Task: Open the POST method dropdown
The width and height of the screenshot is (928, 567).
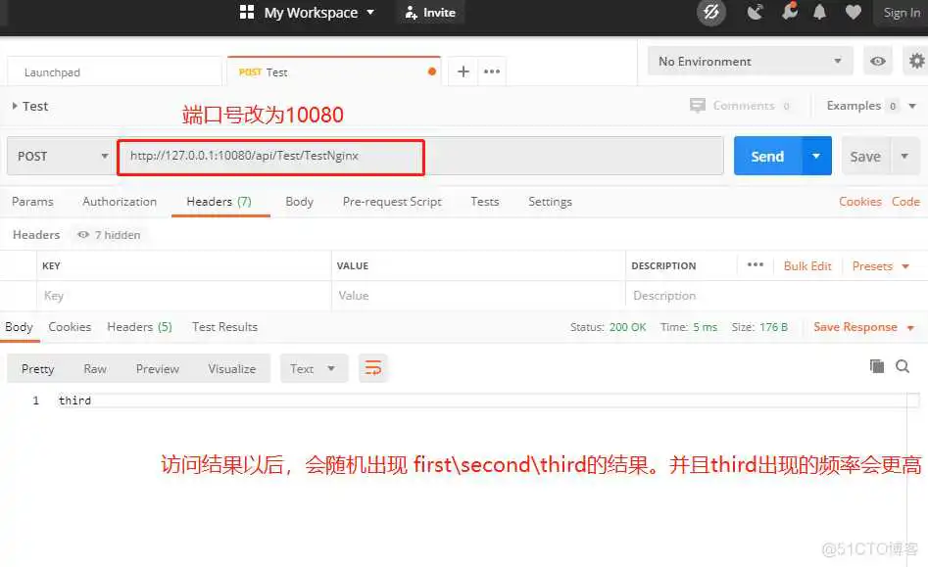Action: coord(60,156)
